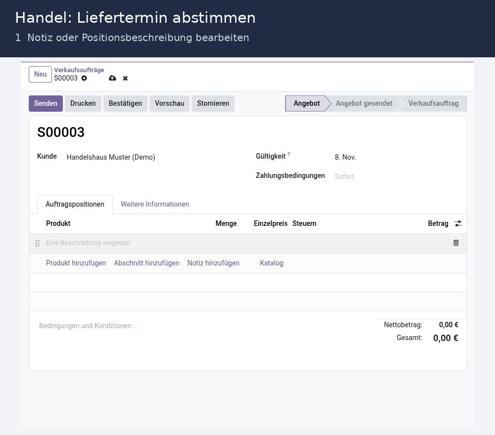Switch to the Auftragspositionen tab

point(75,204)
